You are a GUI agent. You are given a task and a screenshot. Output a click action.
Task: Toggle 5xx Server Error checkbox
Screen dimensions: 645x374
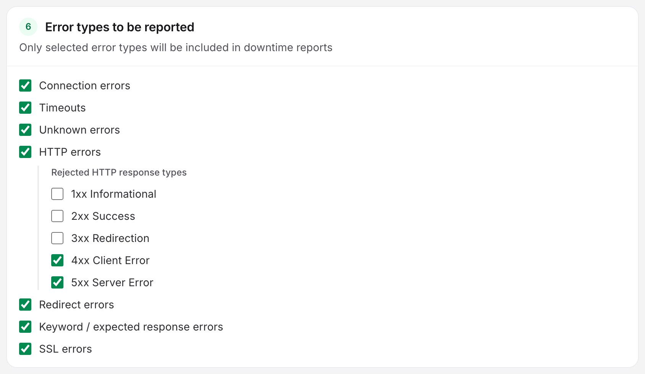point(57,282)
